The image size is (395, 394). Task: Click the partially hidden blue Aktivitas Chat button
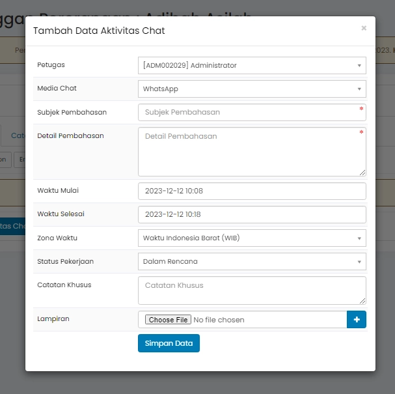click(x=12, y=226)
